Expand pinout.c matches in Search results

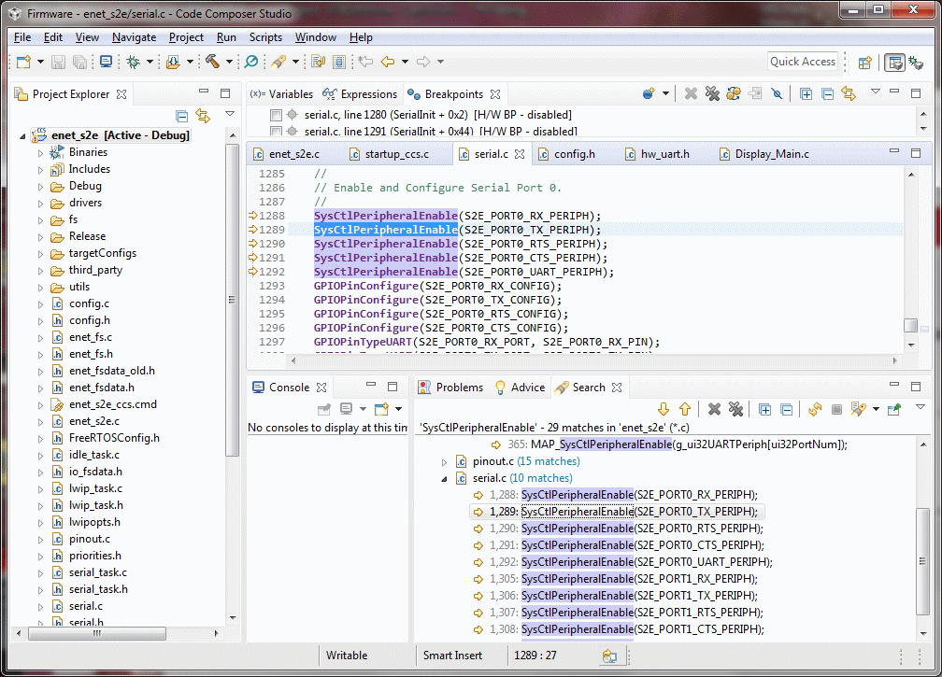pyautogui.click(x=444, y=461)
